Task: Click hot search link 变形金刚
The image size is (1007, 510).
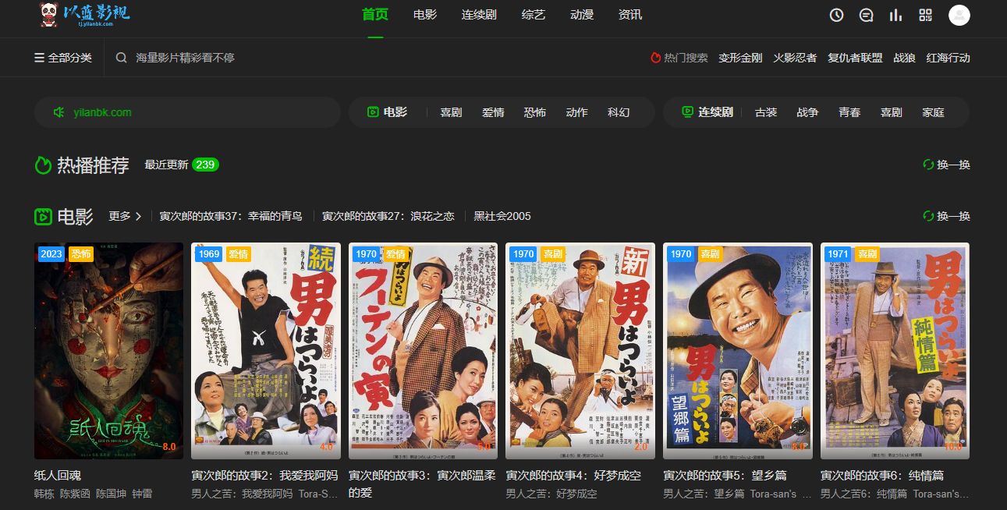Action: coord(740,58)
